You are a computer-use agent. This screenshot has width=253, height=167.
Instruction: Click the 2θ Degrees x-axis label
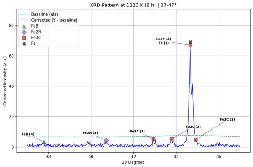click(133, 162)
